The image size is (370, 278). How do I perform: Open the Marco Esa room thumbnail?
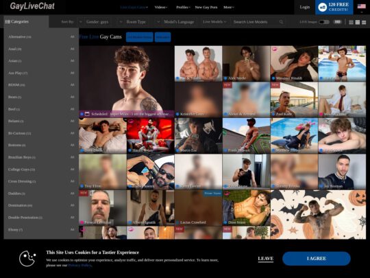198,136
